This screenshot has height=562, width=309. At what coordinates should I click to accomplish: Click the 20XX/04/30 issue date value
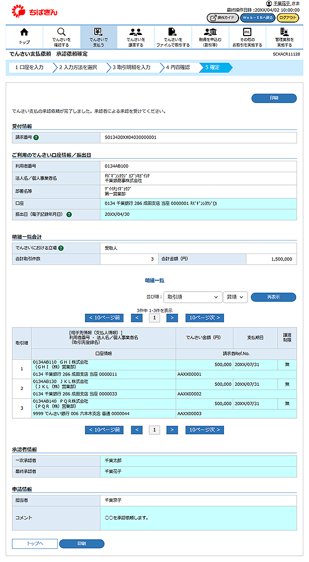[x=117, y=214]
